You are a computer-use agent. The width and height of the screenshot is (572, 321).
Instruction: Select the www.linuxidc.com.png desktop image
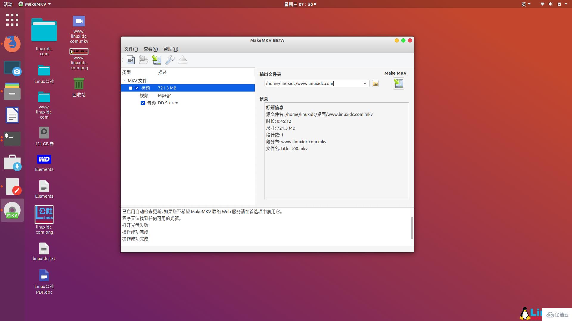click(79, 59)
